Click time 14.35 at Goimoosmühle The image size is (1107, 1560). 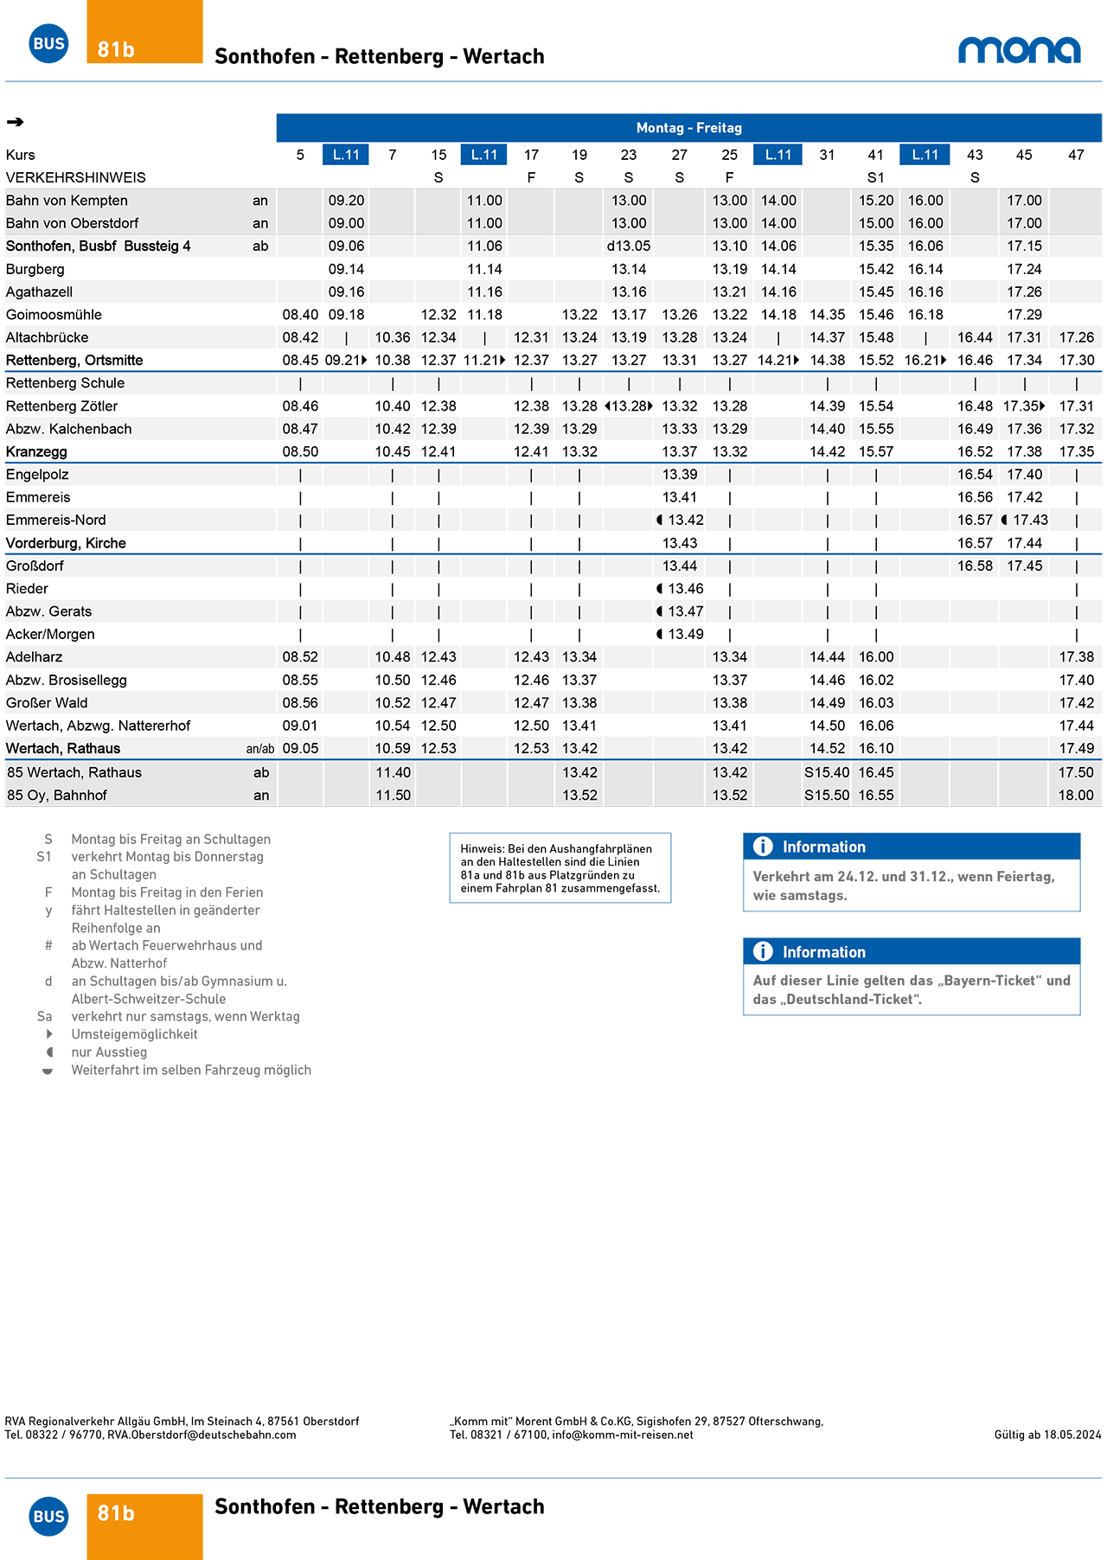(x=827, y=315)
